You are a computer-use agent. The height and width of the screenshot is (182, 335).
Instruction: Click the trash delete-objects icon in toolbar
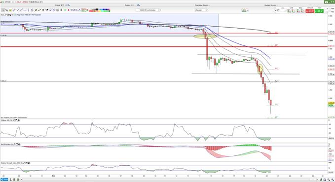(x=43, y=10)
